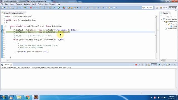Click the Windows Start button
The height and width of the screenshot is (100, 178).
pyautogui.click(x=3, y=97)
